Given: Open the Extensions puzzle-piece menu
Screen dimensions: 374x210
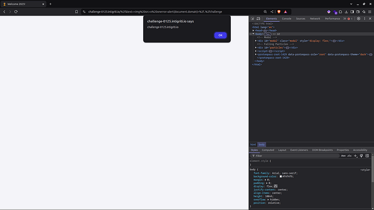Looking at the screenshot, I should pos(341,12).
